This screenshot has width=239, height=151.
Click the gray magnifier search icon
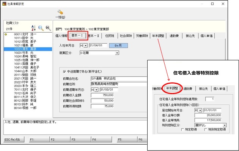(48, 28)
